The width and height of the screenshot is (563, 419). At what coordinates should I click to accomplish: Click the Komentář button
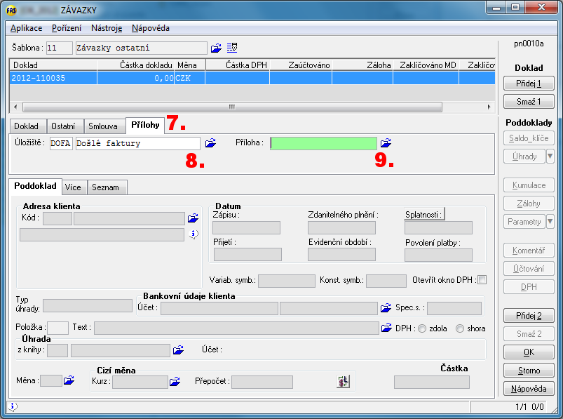[x=529, y=251]
